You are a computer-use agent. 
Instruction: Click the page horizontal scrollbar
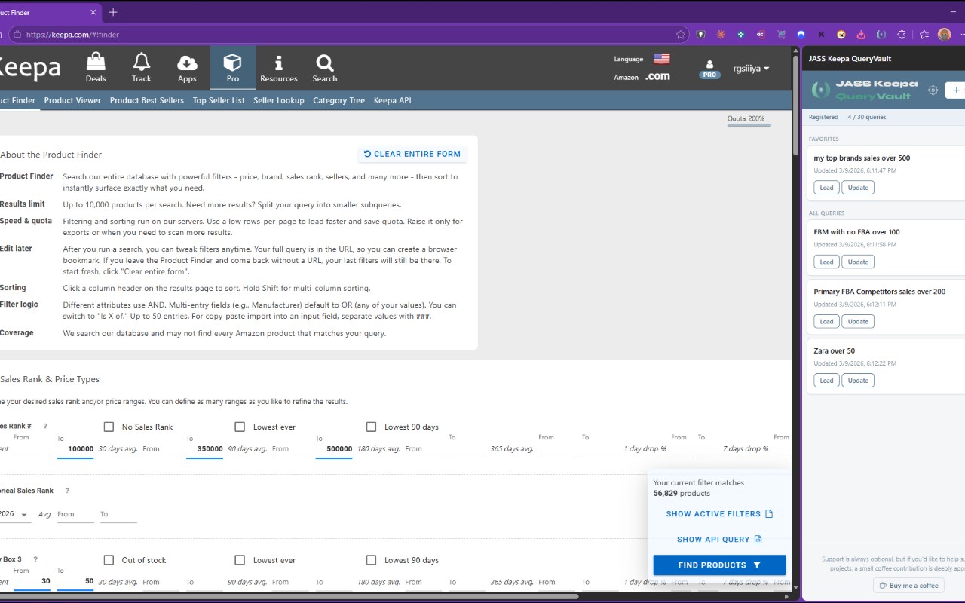(288, 595)
